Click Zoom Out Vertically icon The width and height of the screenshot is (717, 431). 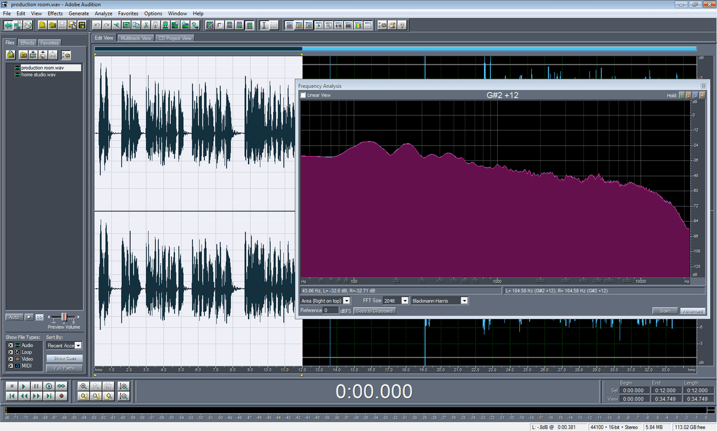pos(124,396)
